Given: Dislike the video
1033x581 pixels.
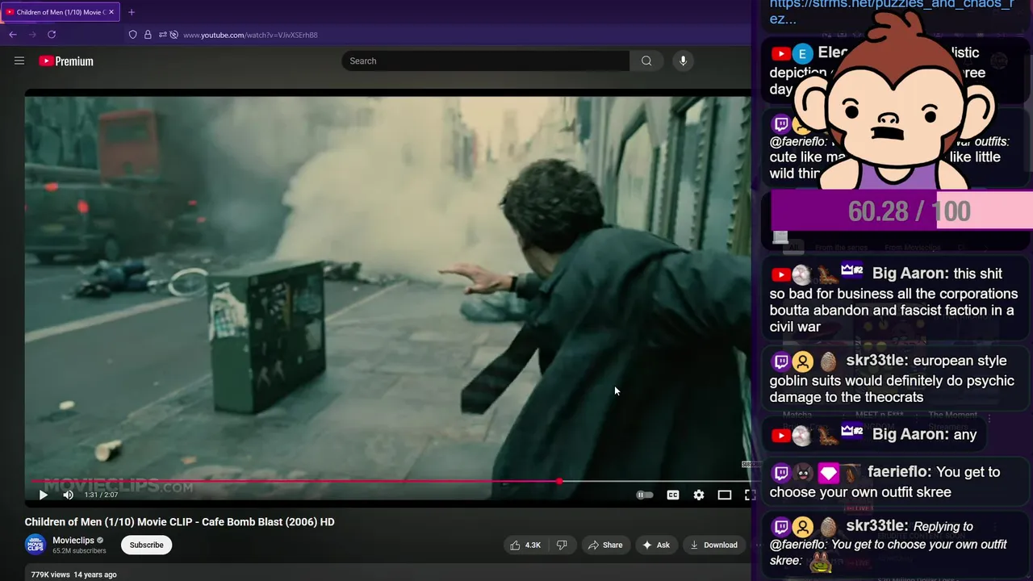Looking at the screenshot, I should pyautogui.click(x=562, y=545).
